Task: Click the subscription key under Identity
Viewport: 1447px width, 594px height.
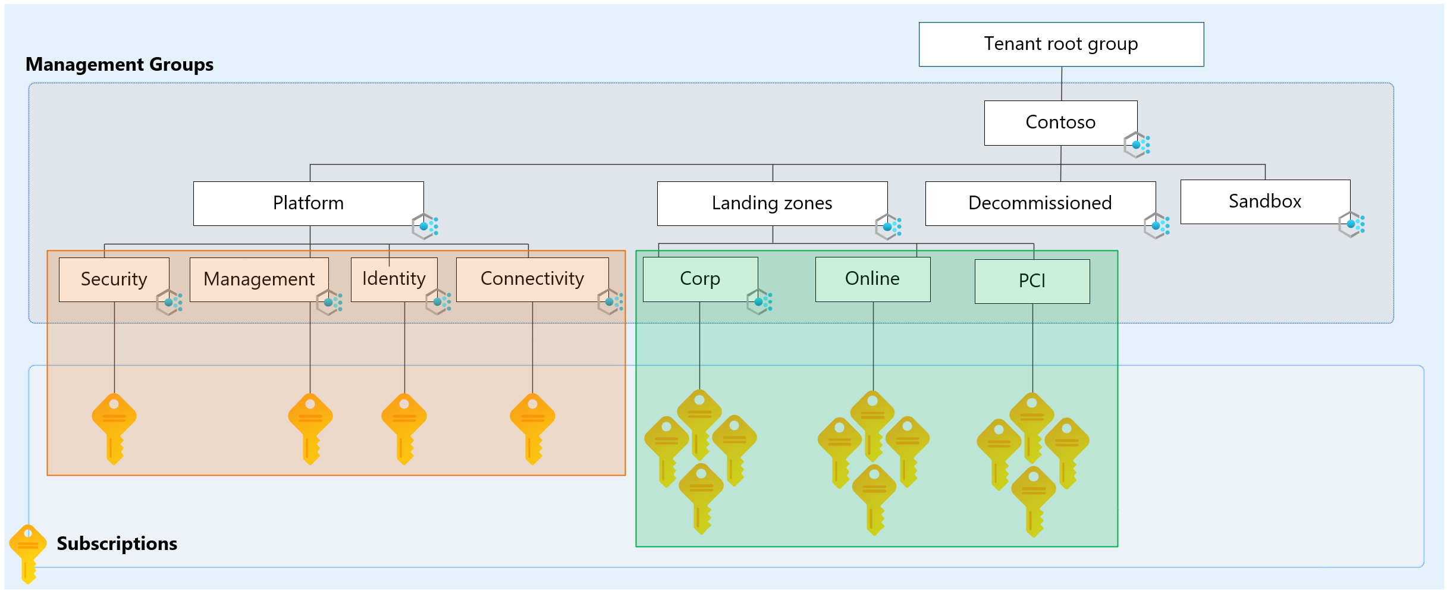Action: pos(404,428)
